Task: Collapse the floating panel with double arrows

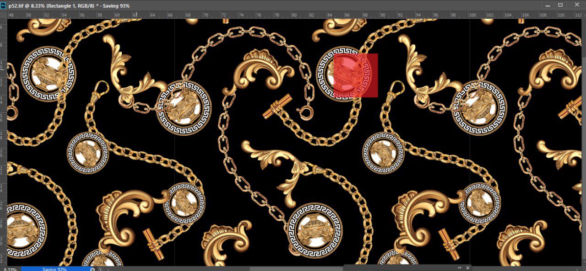Action: [x=460, y=268]
